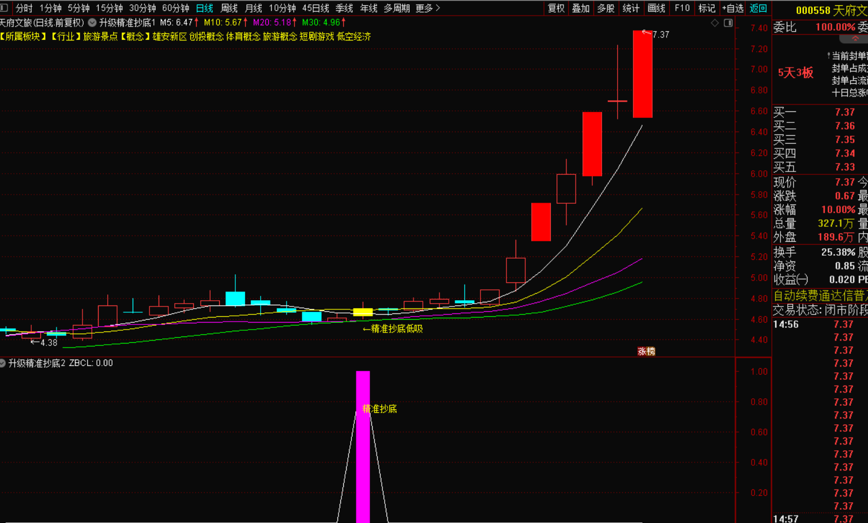Open F10 company information
Screen dimensions: 868x523
(682, 8)
